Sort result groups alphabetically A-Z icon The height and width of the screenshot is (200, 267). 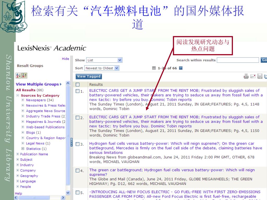[18, 76]
